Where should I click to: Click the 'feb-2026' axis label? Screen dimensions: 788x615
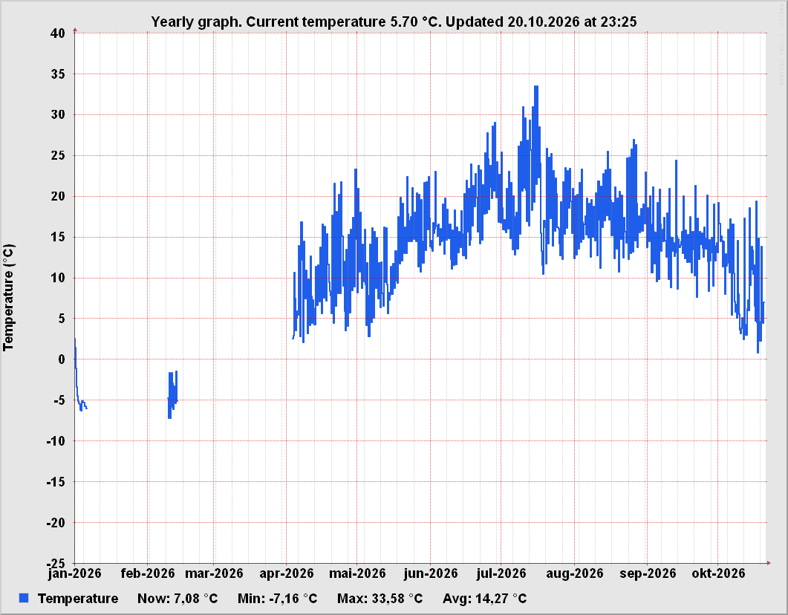click(x=148, y=573)
